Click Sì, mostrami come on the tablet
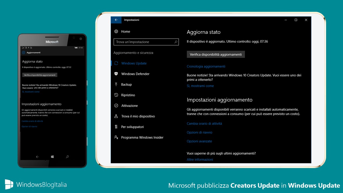 [x=200, y=86]
